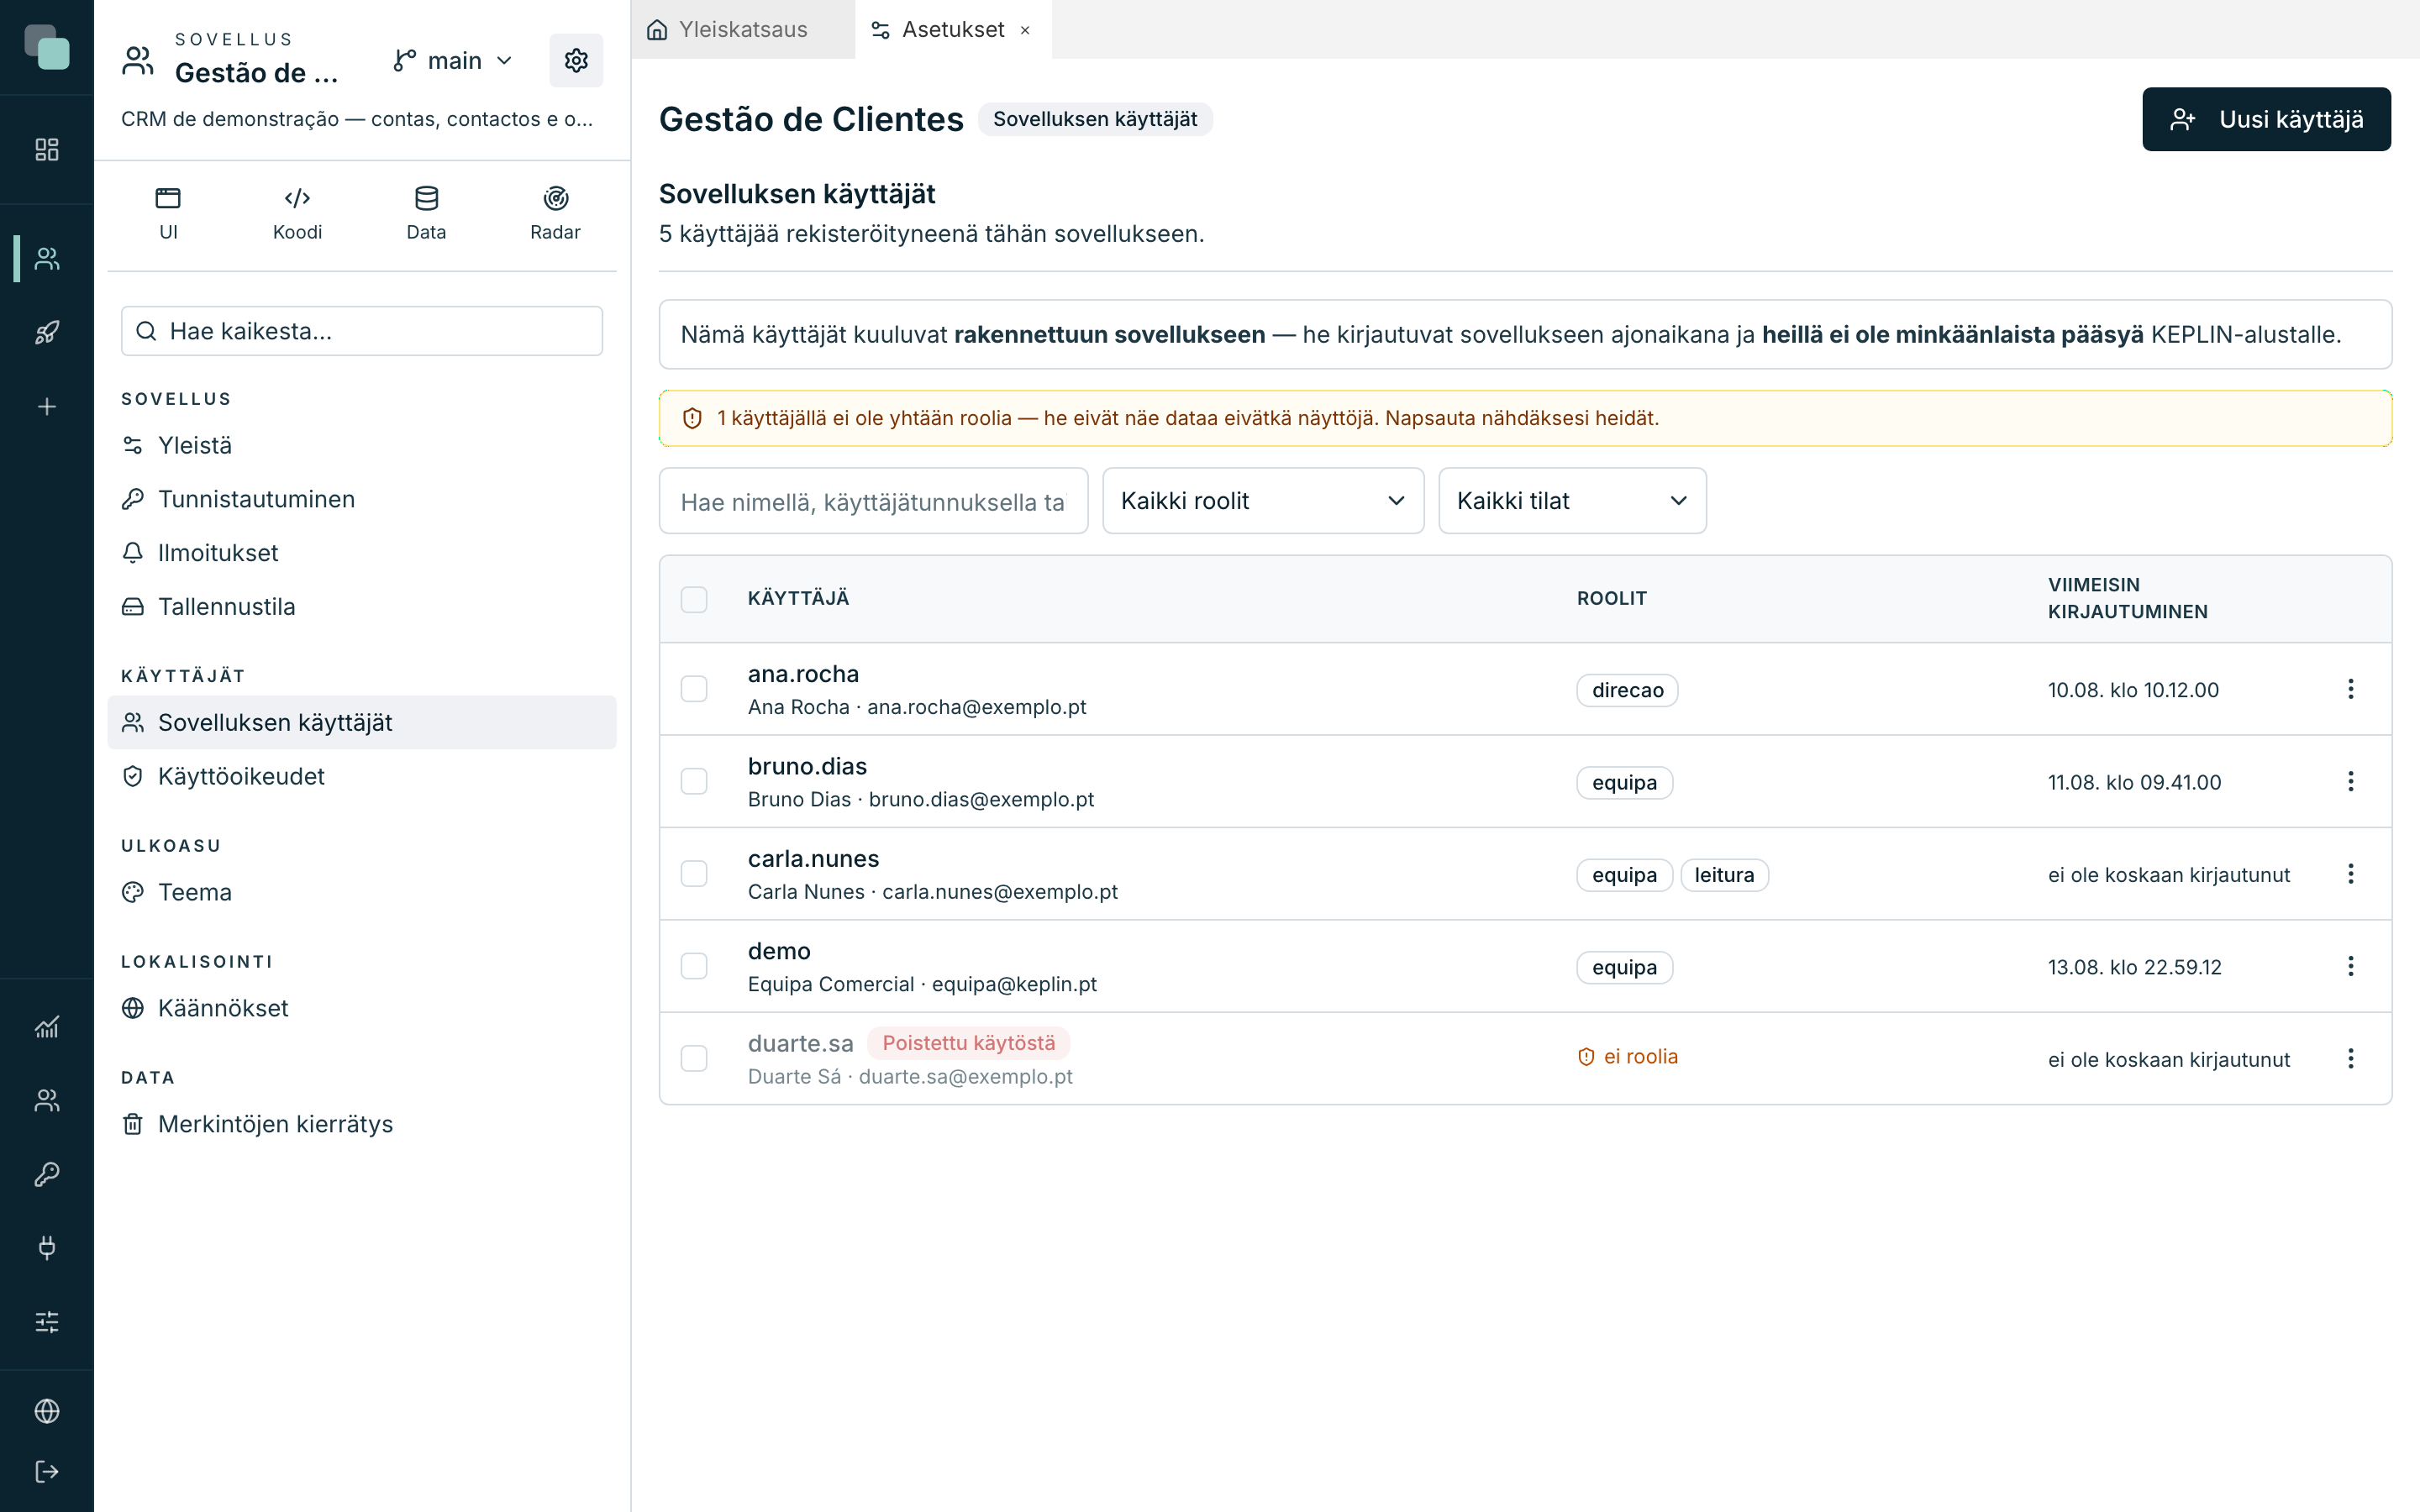Image resolution: width=2420 pixels, height=1512 pixels.
Task: Click the direcao role tag for ana.rocha
Action: pyautogui.click(x=1627, y=690)
